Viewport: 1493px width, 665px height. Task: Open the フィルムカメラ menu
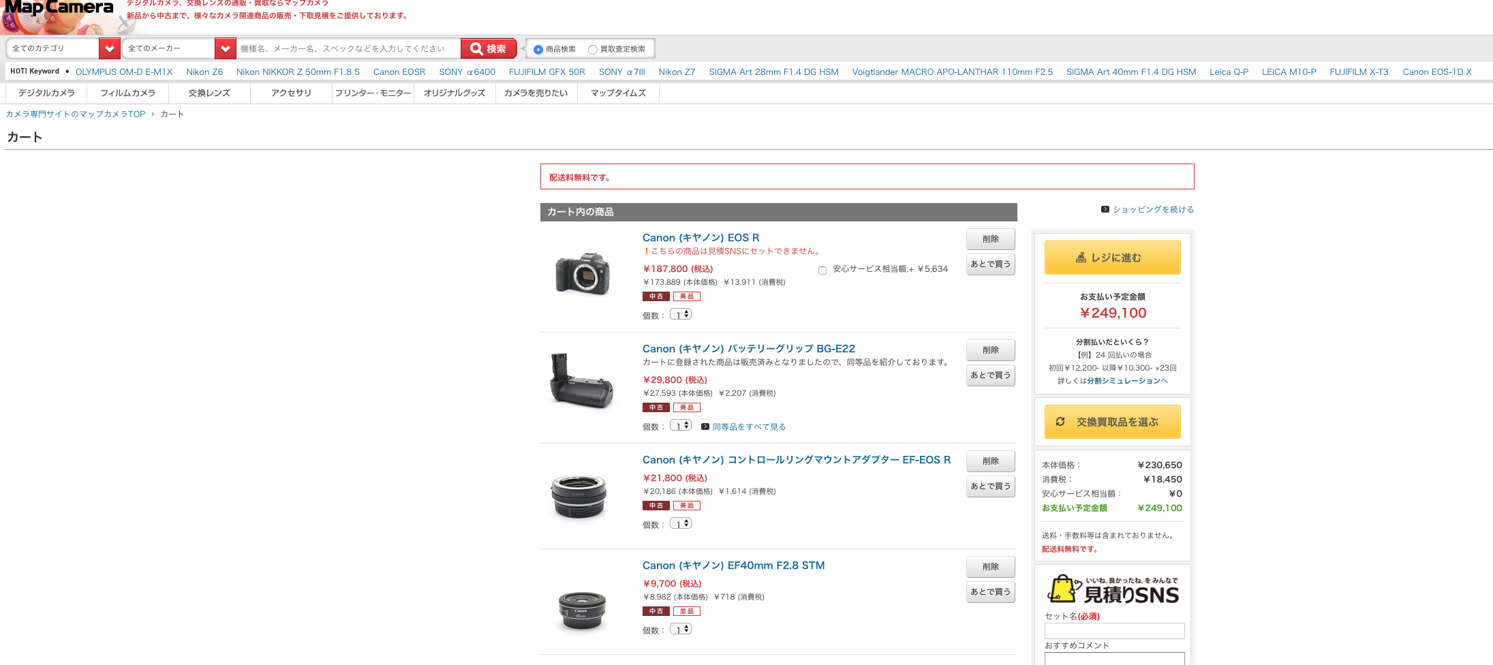(x=128, y=93)
